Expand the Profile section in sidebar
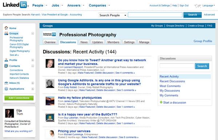The image size is (218, 140). 33,60
